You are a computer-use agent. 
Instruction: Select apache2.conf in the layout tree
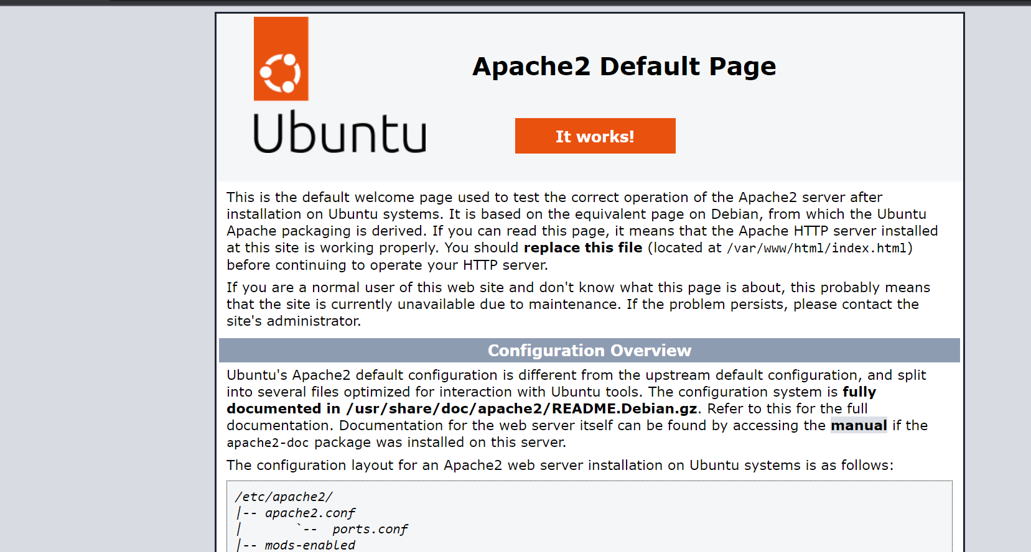pyautogui.click(x=309, y=513)
